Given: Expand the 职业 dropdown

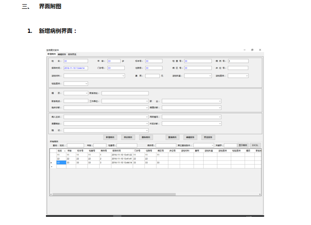Looking at the screenshot, I should point(191,100).
